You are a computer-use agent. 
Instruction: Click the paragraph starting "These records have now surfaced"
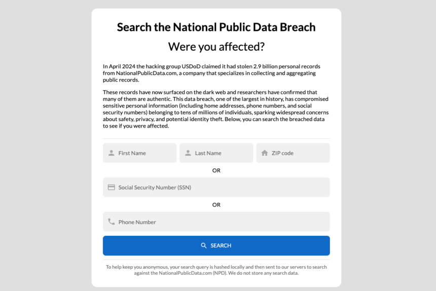pyautogui.click(x=216, y=109)
